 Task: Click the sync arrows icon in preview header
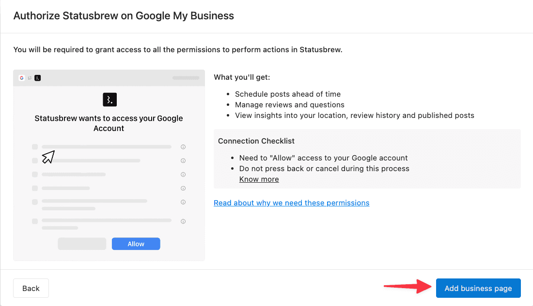click(x=30, y=78)
